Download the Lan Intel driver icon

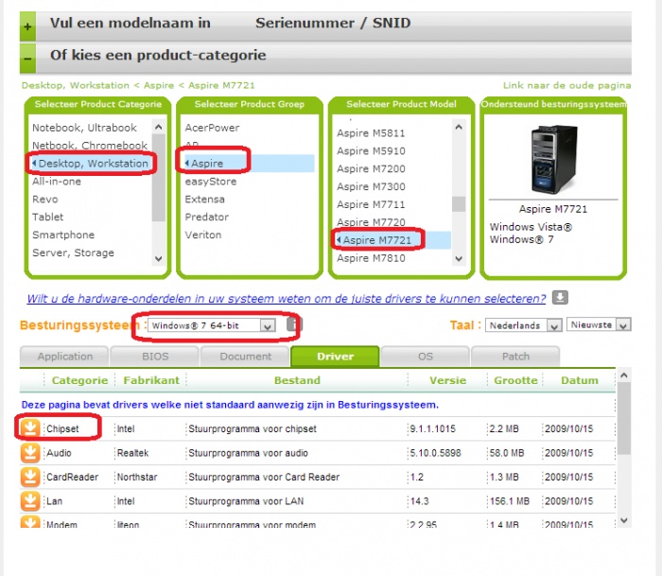click(30, 501)
